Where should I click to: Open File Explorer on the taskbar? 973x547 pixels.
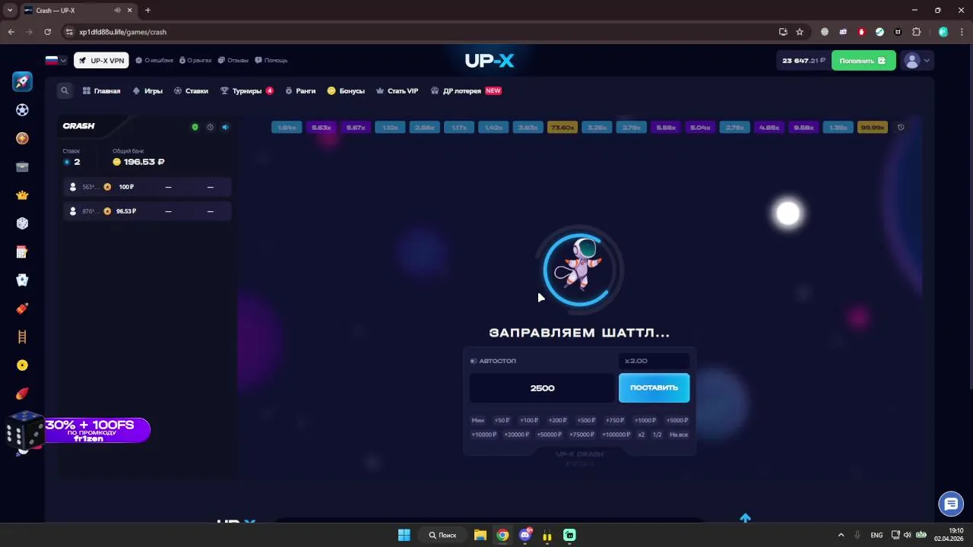pyautogui.click(x=480, y=535)
